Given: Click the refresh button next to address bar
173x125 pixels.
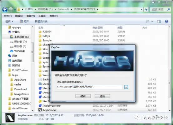Looking at the screenshot, I should click(146, 9).
